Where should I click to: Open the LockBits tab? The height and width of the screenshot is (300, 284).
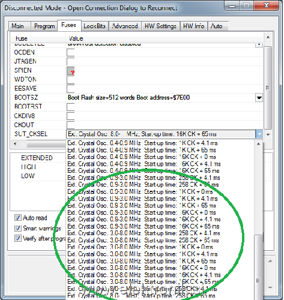tap(94, 26)
